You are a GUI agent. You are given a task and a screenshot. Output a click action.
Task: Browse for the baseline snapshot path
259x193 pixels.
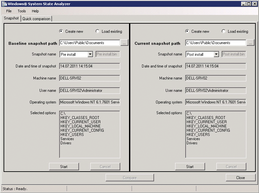(124, 43)
